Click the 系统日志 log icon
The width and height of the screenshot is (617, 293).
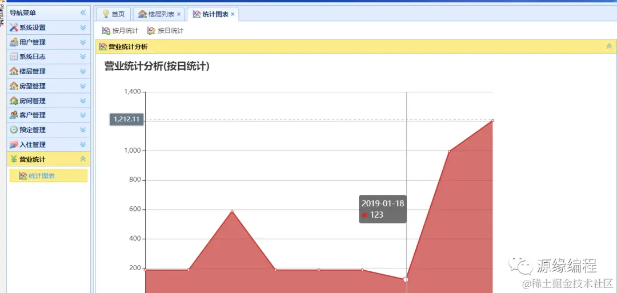14,56
